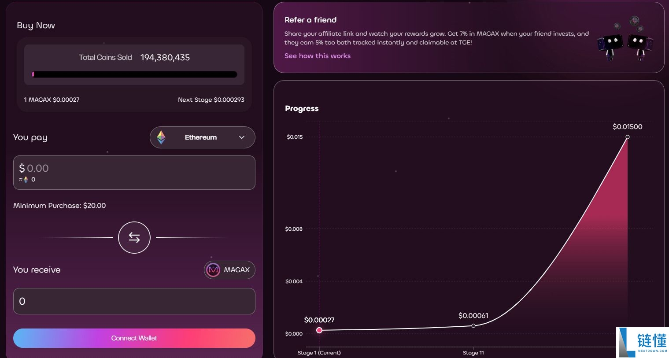Click the Next Stage price label

(211, 100)
